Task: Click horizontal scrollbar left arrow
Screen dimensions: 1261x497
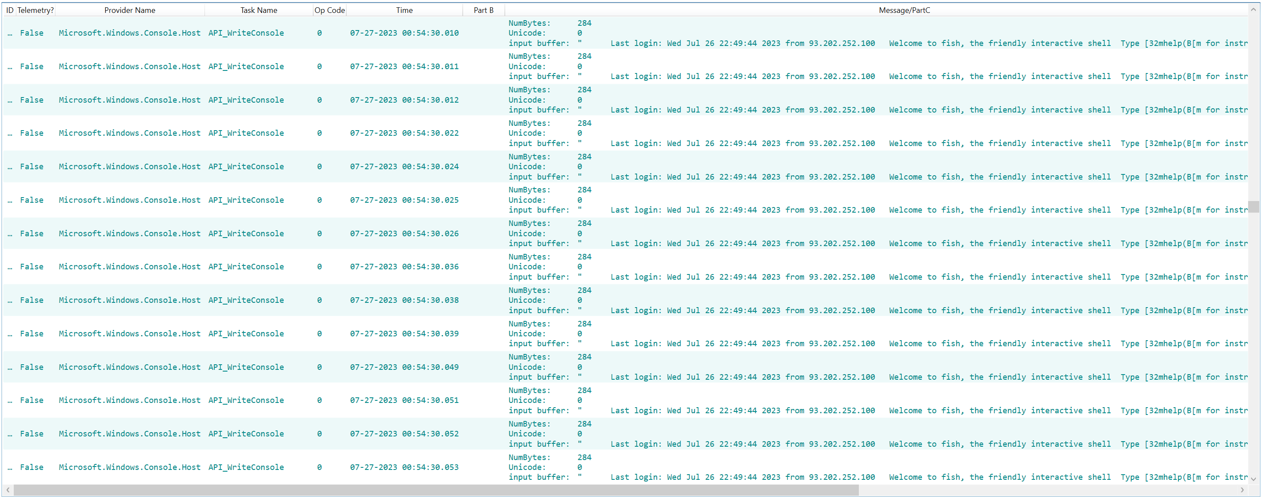Action: tap(8, 490)
